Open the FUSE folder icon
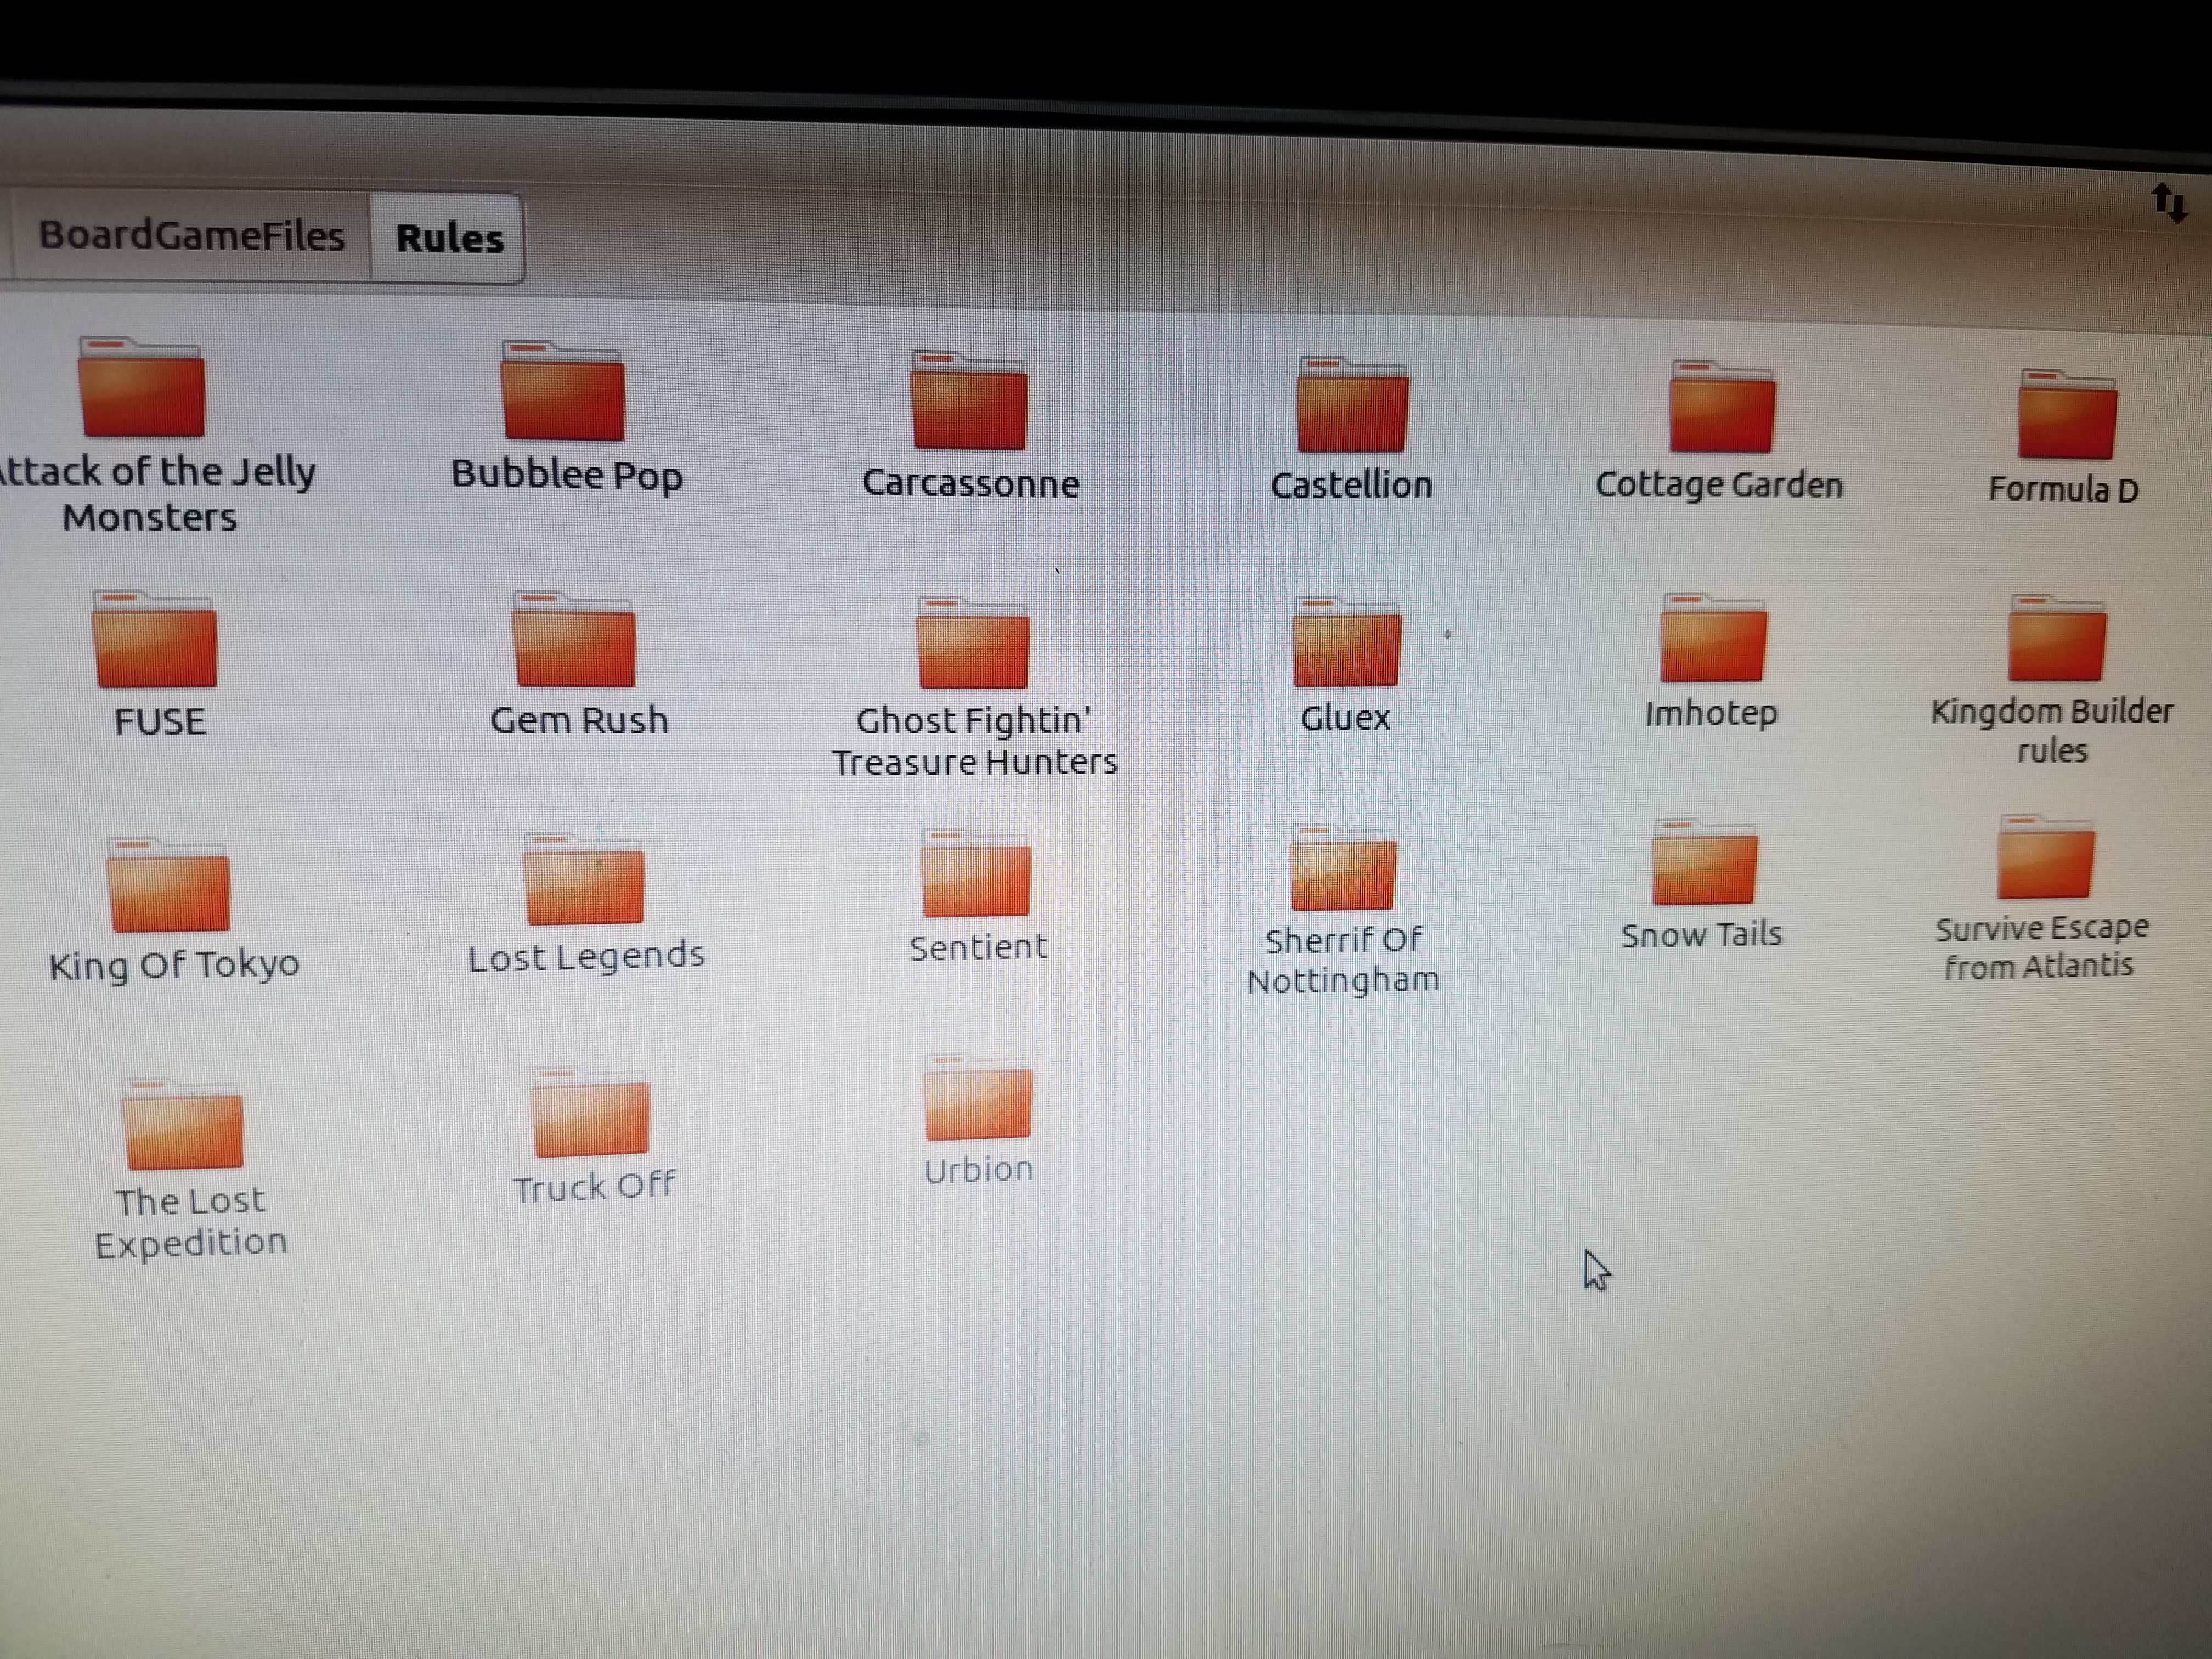The width and height of the screenshot is (2212, 1659). coord(154,639)
